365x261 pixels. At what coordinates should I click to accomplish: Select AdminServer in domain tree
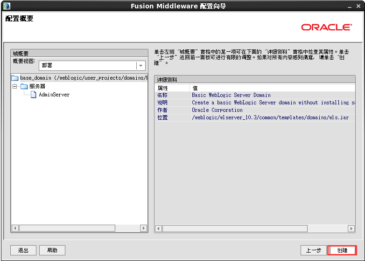pos(54,95)
